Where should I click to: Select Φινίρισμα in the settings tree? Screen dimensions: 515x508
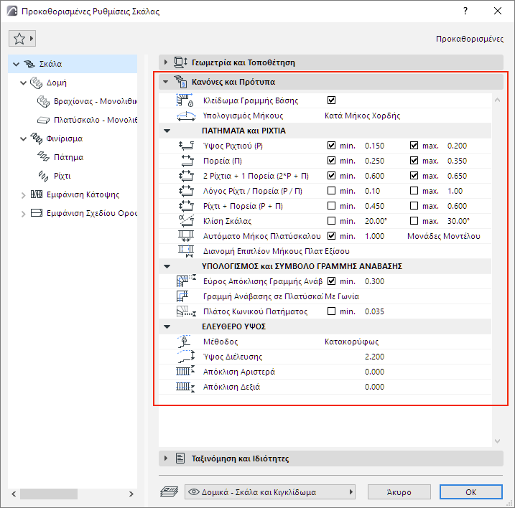[x=65, y=138]
